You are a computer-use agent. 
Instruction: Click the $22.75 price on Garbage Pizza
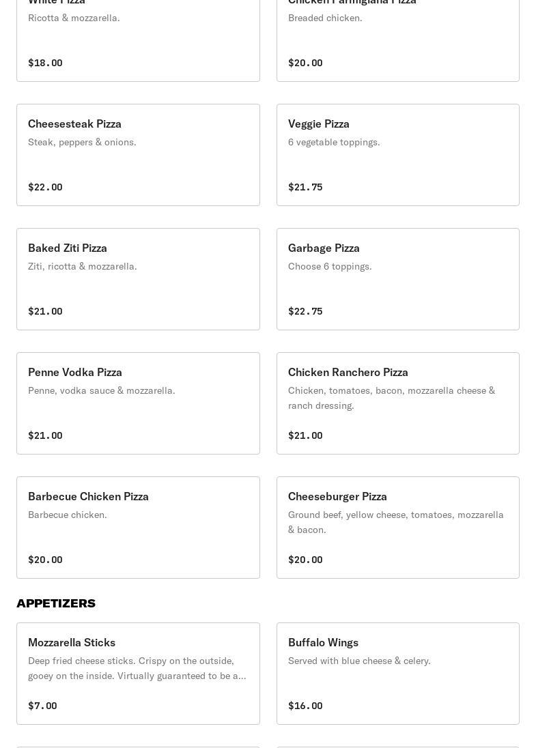point(305,311)
